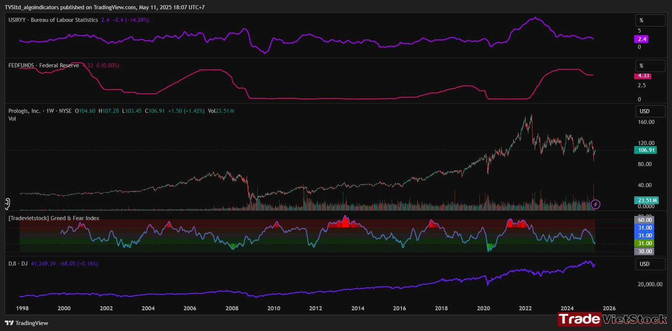Click the Prologis high value H107.28
The image size is (672, 331).
click(108, 111)
